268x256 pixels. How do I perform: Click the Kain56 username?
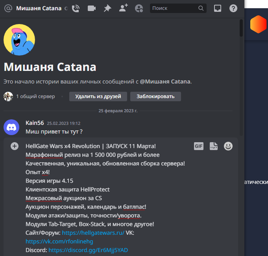(35, 123)
